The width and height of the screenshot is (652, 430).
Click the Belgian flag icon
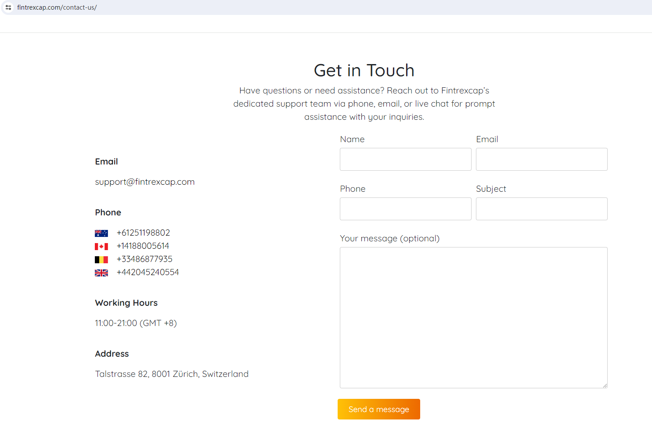[x=101, y=260]
